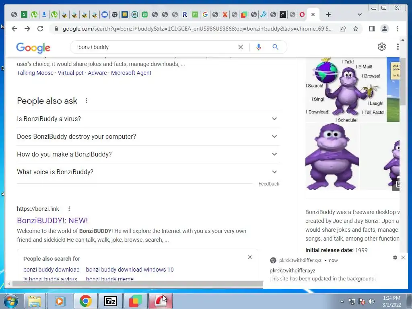Open the Windows Start menu
The height and width of the screenshot is (309, 412).
pos(11,301)
